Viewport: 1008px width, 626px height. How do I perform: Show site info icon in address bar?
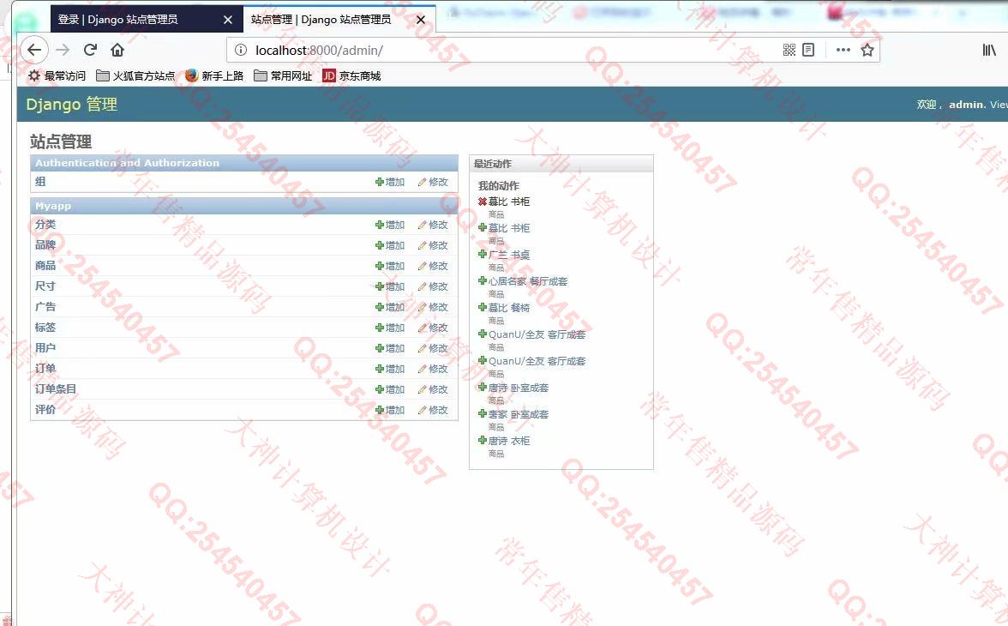[x=240, y=51]
